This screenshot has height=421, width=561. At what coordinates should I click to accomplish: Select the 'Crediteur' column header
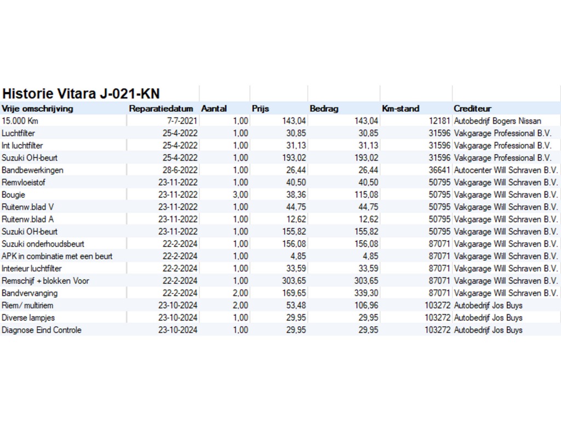(472, 109)
